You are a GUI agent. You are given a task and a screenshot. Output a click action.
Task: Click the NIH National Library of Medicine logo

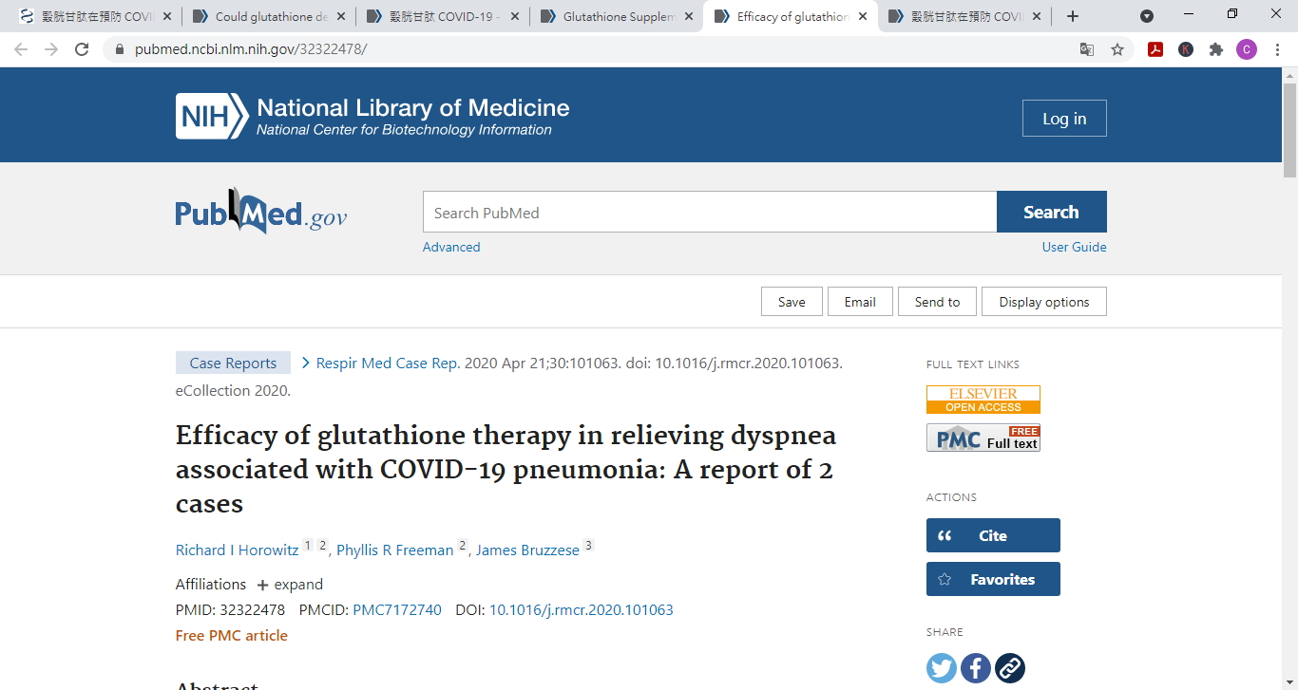click(372, 117)
